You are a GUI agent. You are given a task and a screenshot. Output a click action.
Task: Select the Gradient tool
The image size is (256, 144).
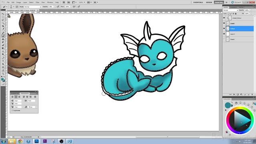point(3,48)
